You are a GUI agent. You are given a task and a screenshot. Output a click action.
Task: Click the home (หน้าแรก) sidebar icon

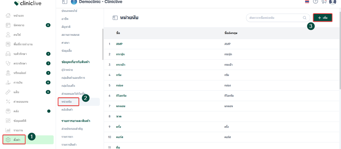8,16
